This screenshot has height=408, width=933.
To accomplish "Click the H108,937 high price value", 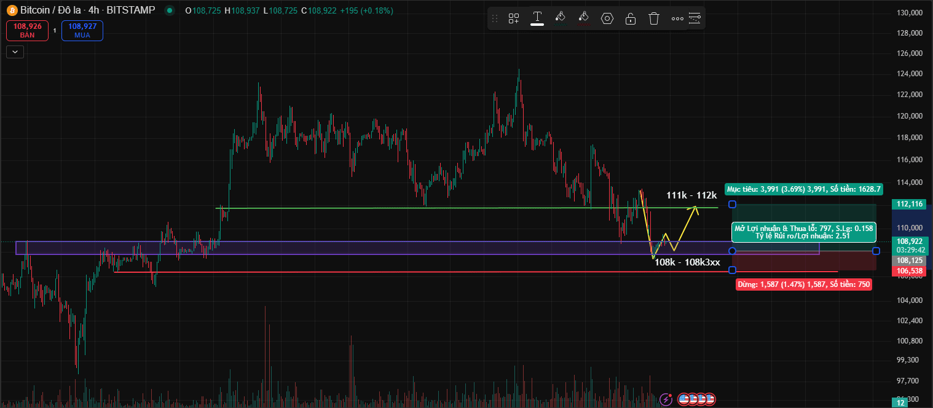I will [x=242, y=11].
